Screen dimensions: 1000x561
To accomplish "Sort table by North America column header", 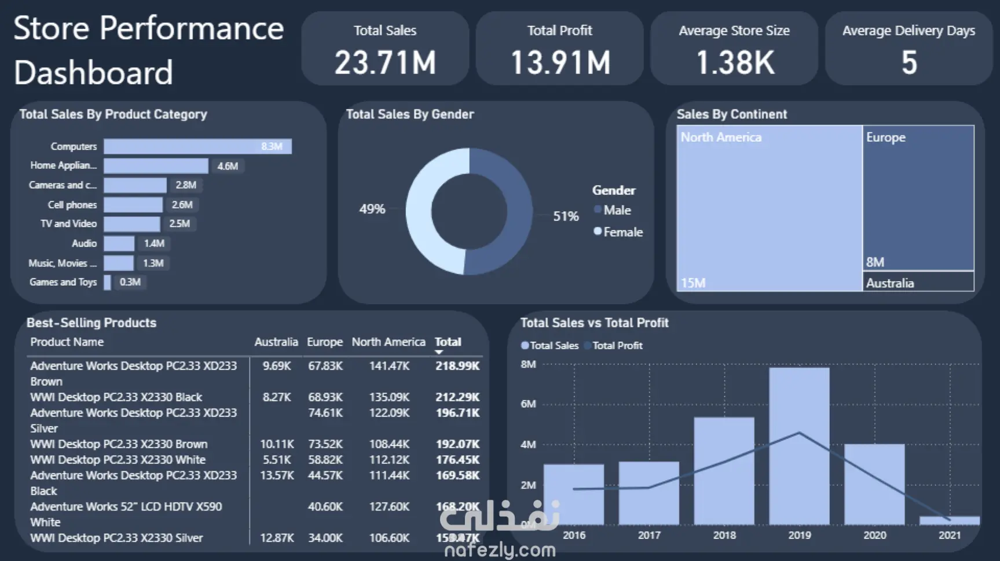I will [388, 342].
